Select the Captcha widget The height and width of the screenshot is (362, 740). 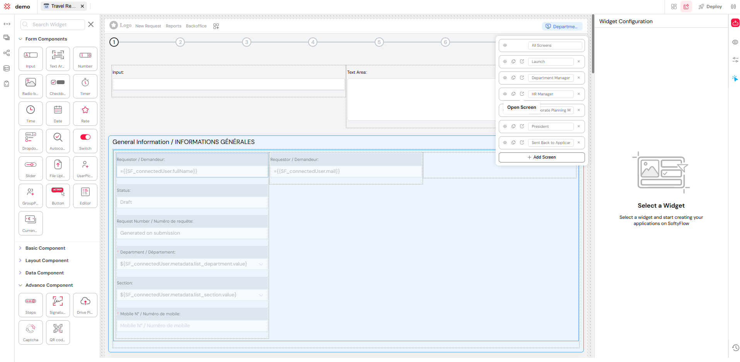click(31, 332)
